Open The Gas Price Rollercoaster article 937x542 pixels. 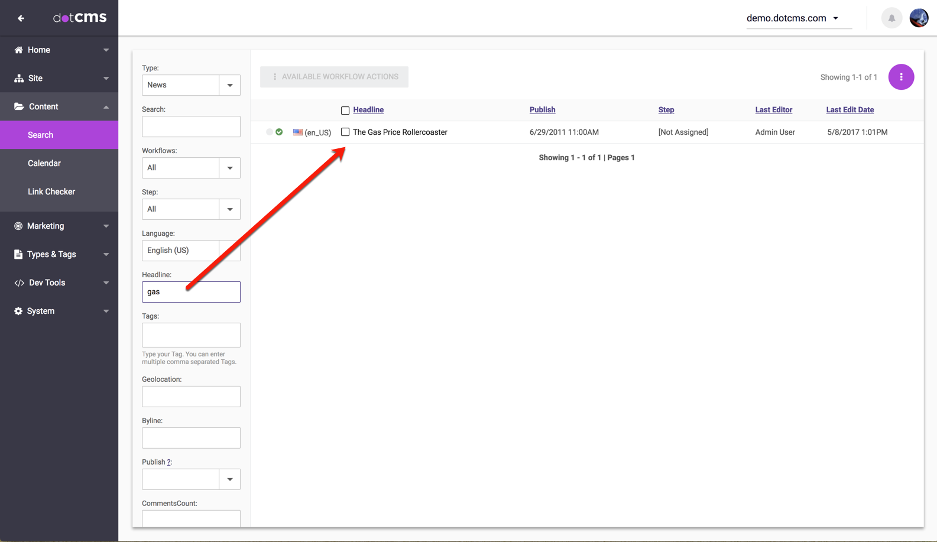[x=400, y=132]
